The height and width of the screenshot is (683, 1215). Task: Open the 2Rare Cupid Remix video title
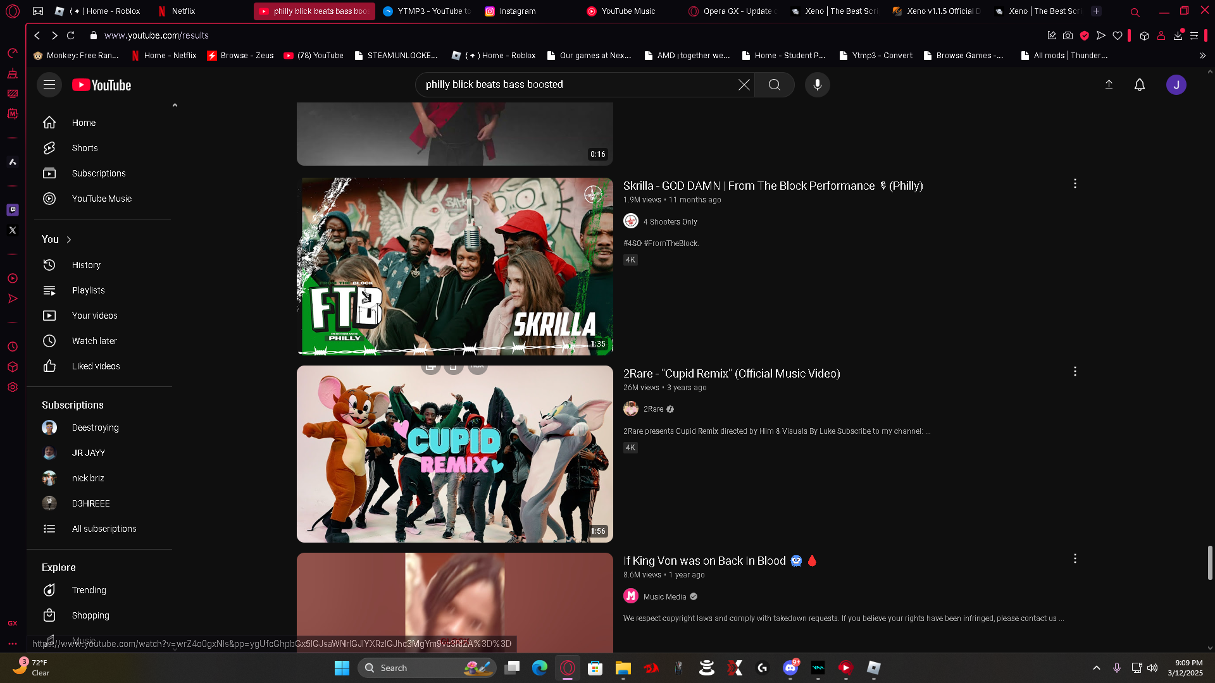(732, 374)
